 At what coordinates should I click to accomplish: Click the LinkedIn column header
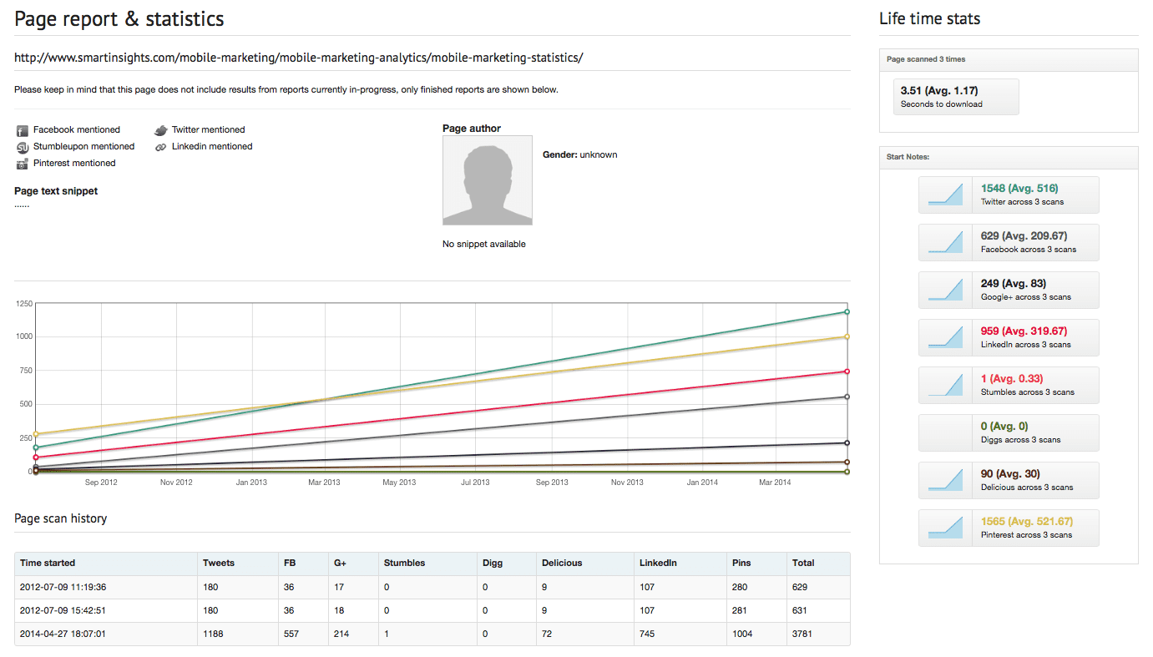click(680, 564)
